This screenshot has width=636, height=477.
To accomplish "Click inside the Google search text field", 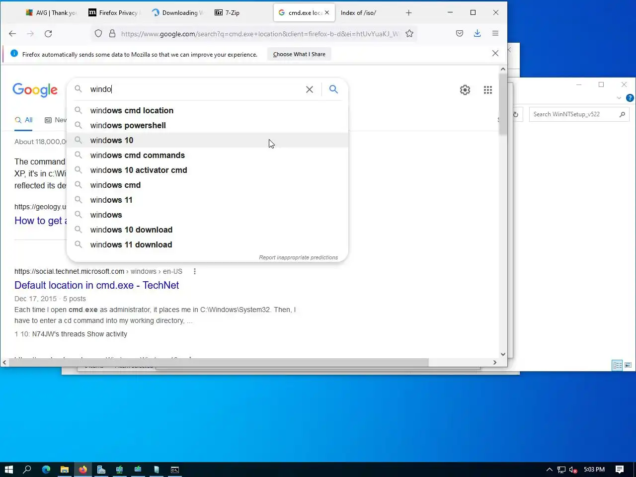I will coord(196,89).
